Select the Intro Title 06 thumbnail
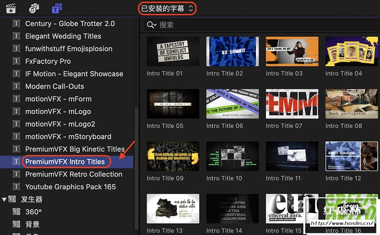Screen dimensions: 380x235 click(x=232, y=104)
